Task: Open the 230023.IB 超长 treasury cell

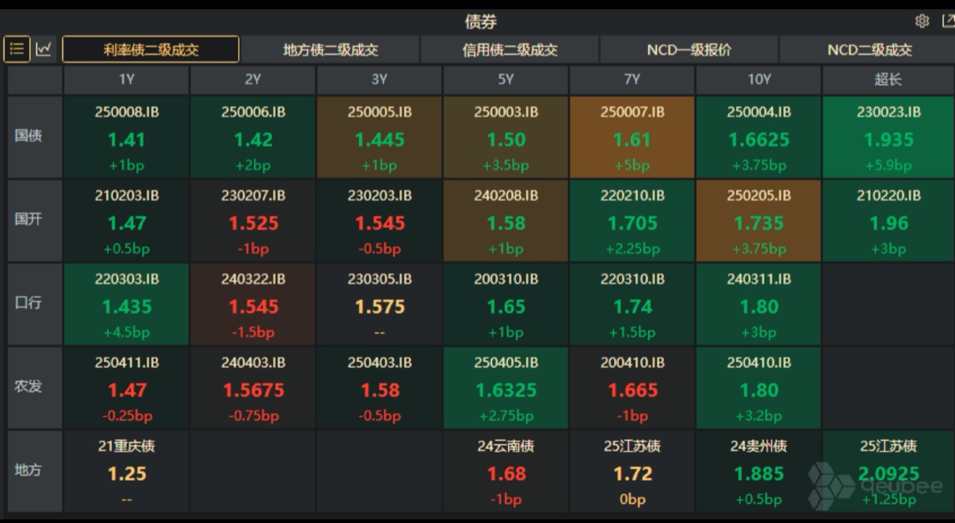Action: click(x=887, y=136)
